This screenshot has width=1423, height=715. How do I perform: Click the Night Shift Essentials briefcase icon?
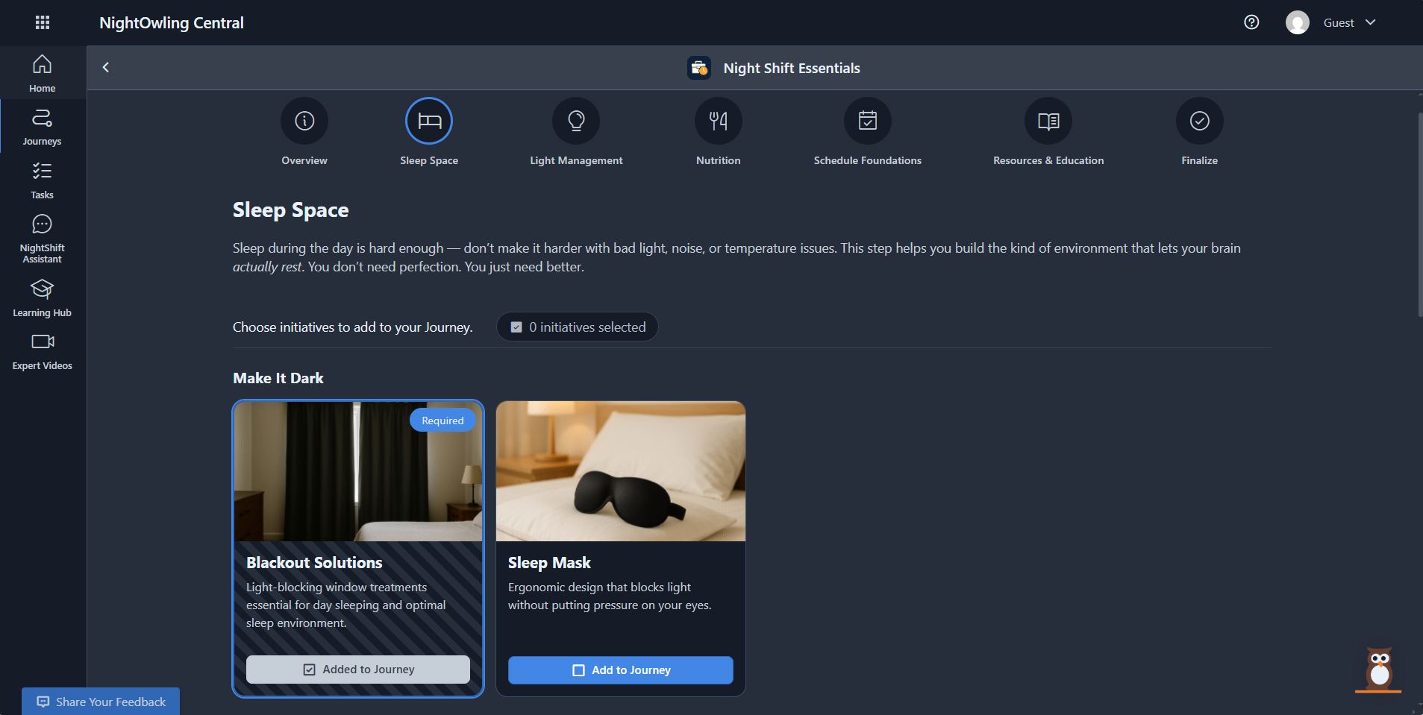click(x=699, y=68)
